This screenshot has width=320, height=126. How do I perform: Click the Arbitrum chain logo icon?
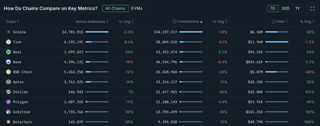pos(8,112)
